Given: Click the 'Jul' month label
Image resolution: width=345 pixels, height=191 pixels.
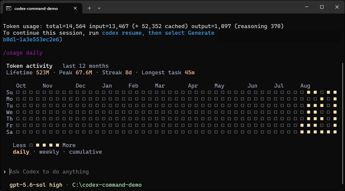Looking at the screenshot, I should coord(279,86).
